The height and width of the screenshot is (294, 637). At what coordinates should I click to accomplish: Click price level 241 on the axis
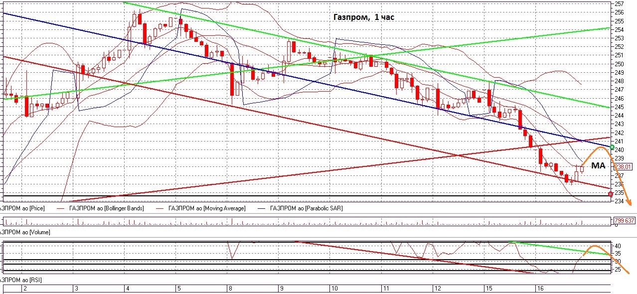click(619, 141)
